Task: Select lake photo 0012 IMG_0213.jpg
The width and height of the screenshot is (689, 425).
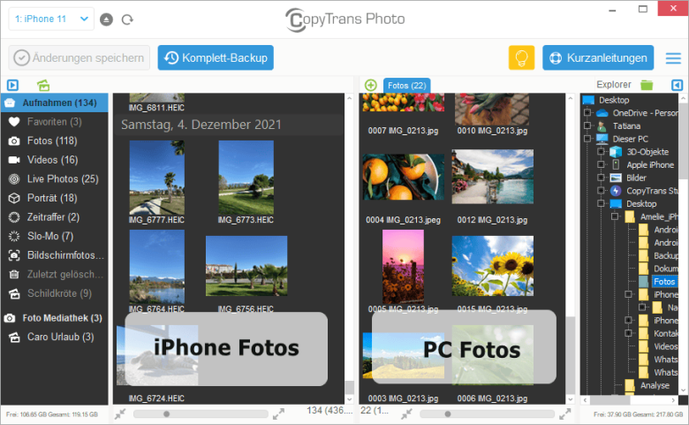Action: (493, 177)
